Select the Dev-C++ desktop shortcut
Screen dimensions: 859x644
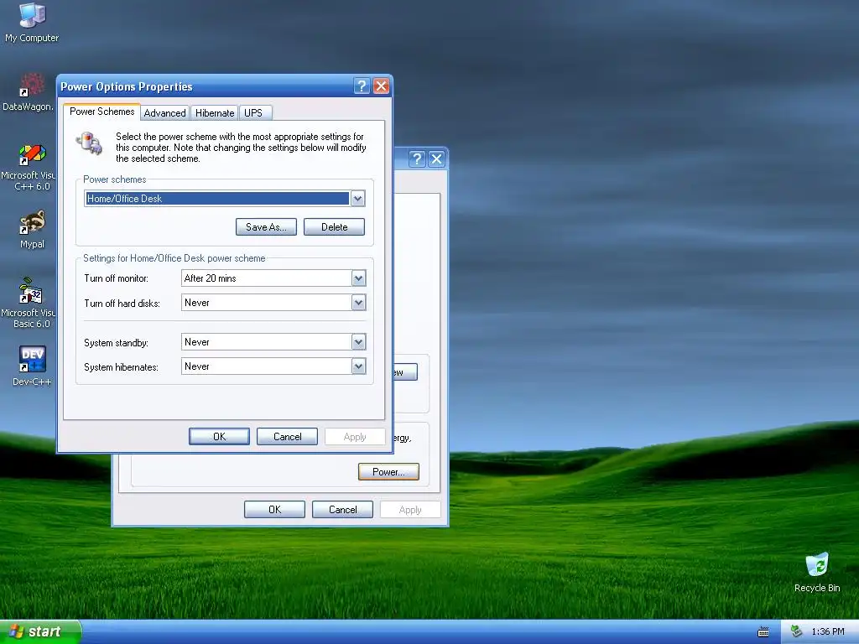pos(32,366)
